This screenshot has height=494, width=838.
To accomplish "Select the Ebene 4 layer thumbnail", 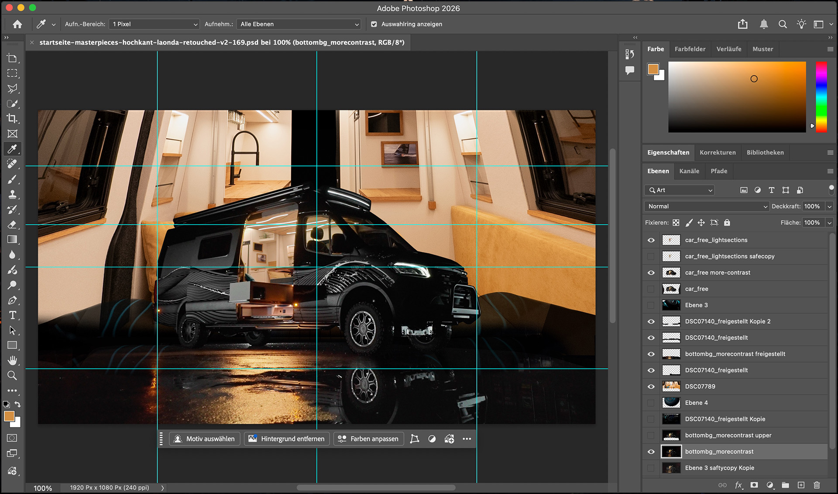I will click(x=671, y=403).
